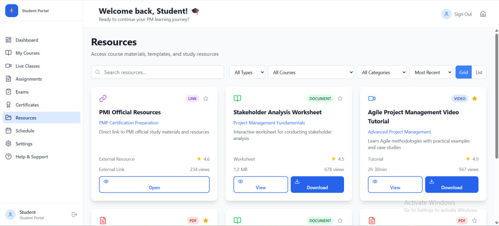Open Live Classes from sidebar

(x=28, y=66)
